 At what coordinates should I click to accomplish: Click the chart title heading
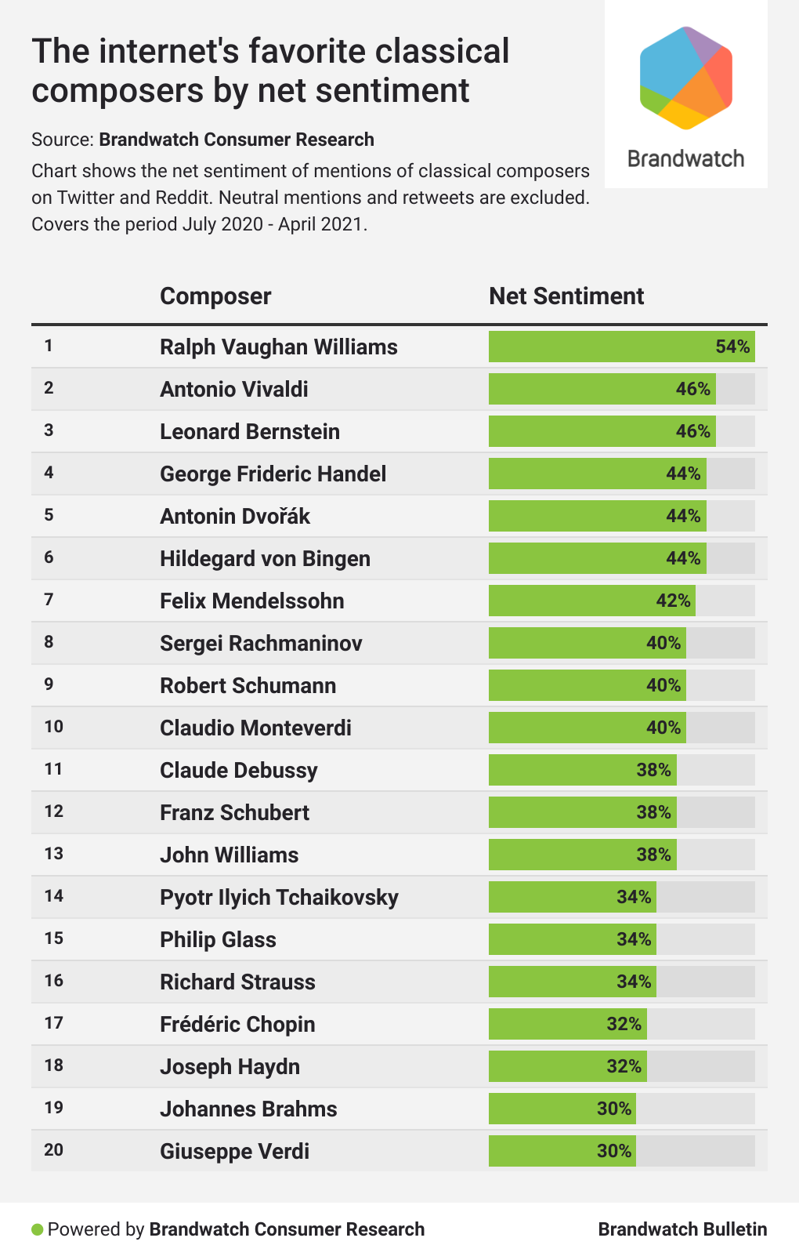[x=270, y=71]
